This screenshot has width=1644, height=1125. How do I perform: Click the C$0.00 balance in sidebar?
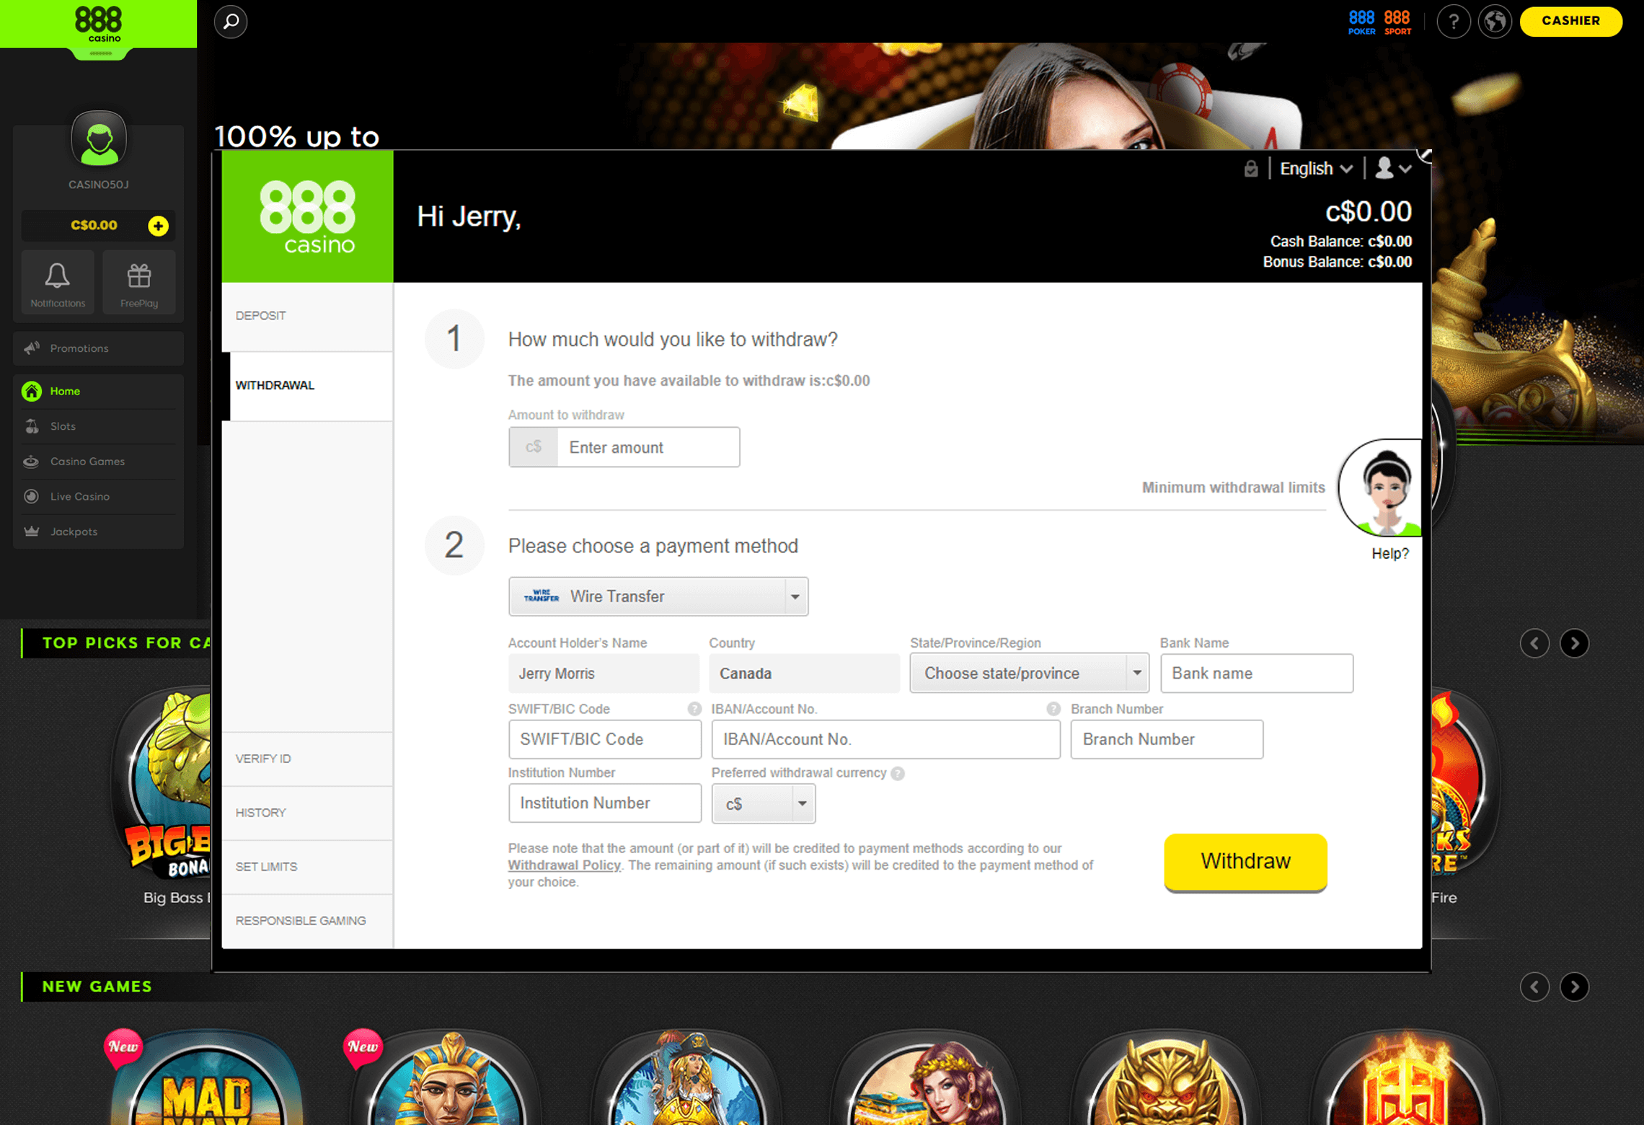tap(94, 226)
